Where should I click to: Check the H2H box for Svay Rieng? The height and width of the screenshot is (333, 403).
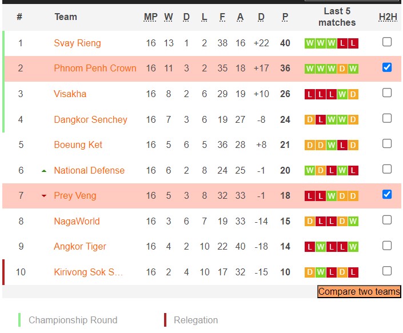coord(387,42)
